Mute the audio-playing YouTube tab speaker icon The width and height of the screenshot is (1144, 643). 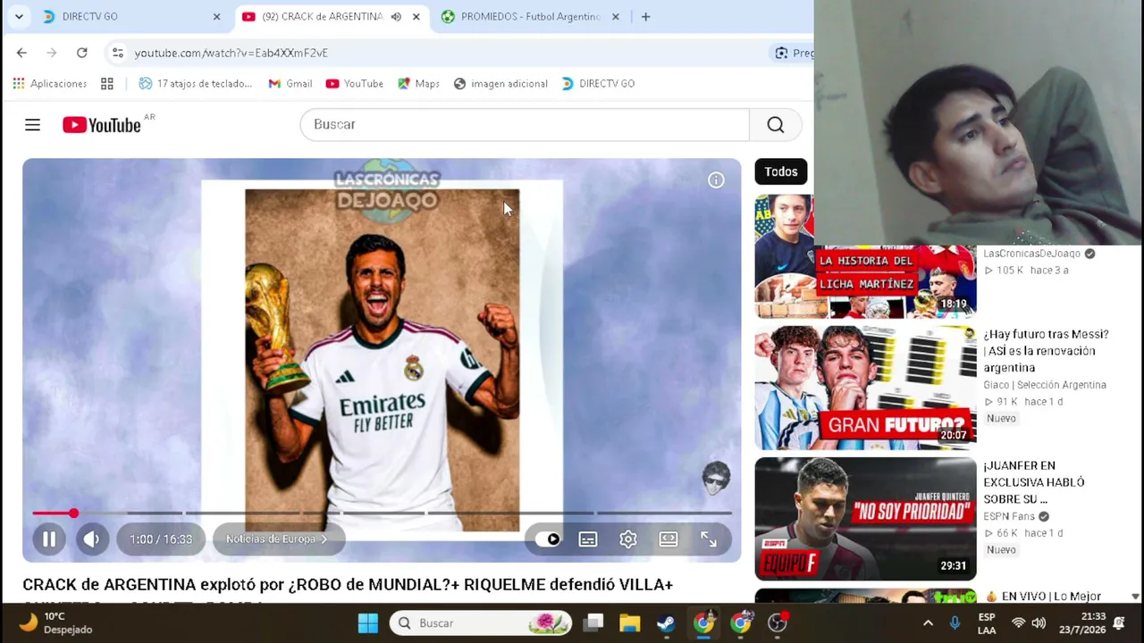(396, 17)
